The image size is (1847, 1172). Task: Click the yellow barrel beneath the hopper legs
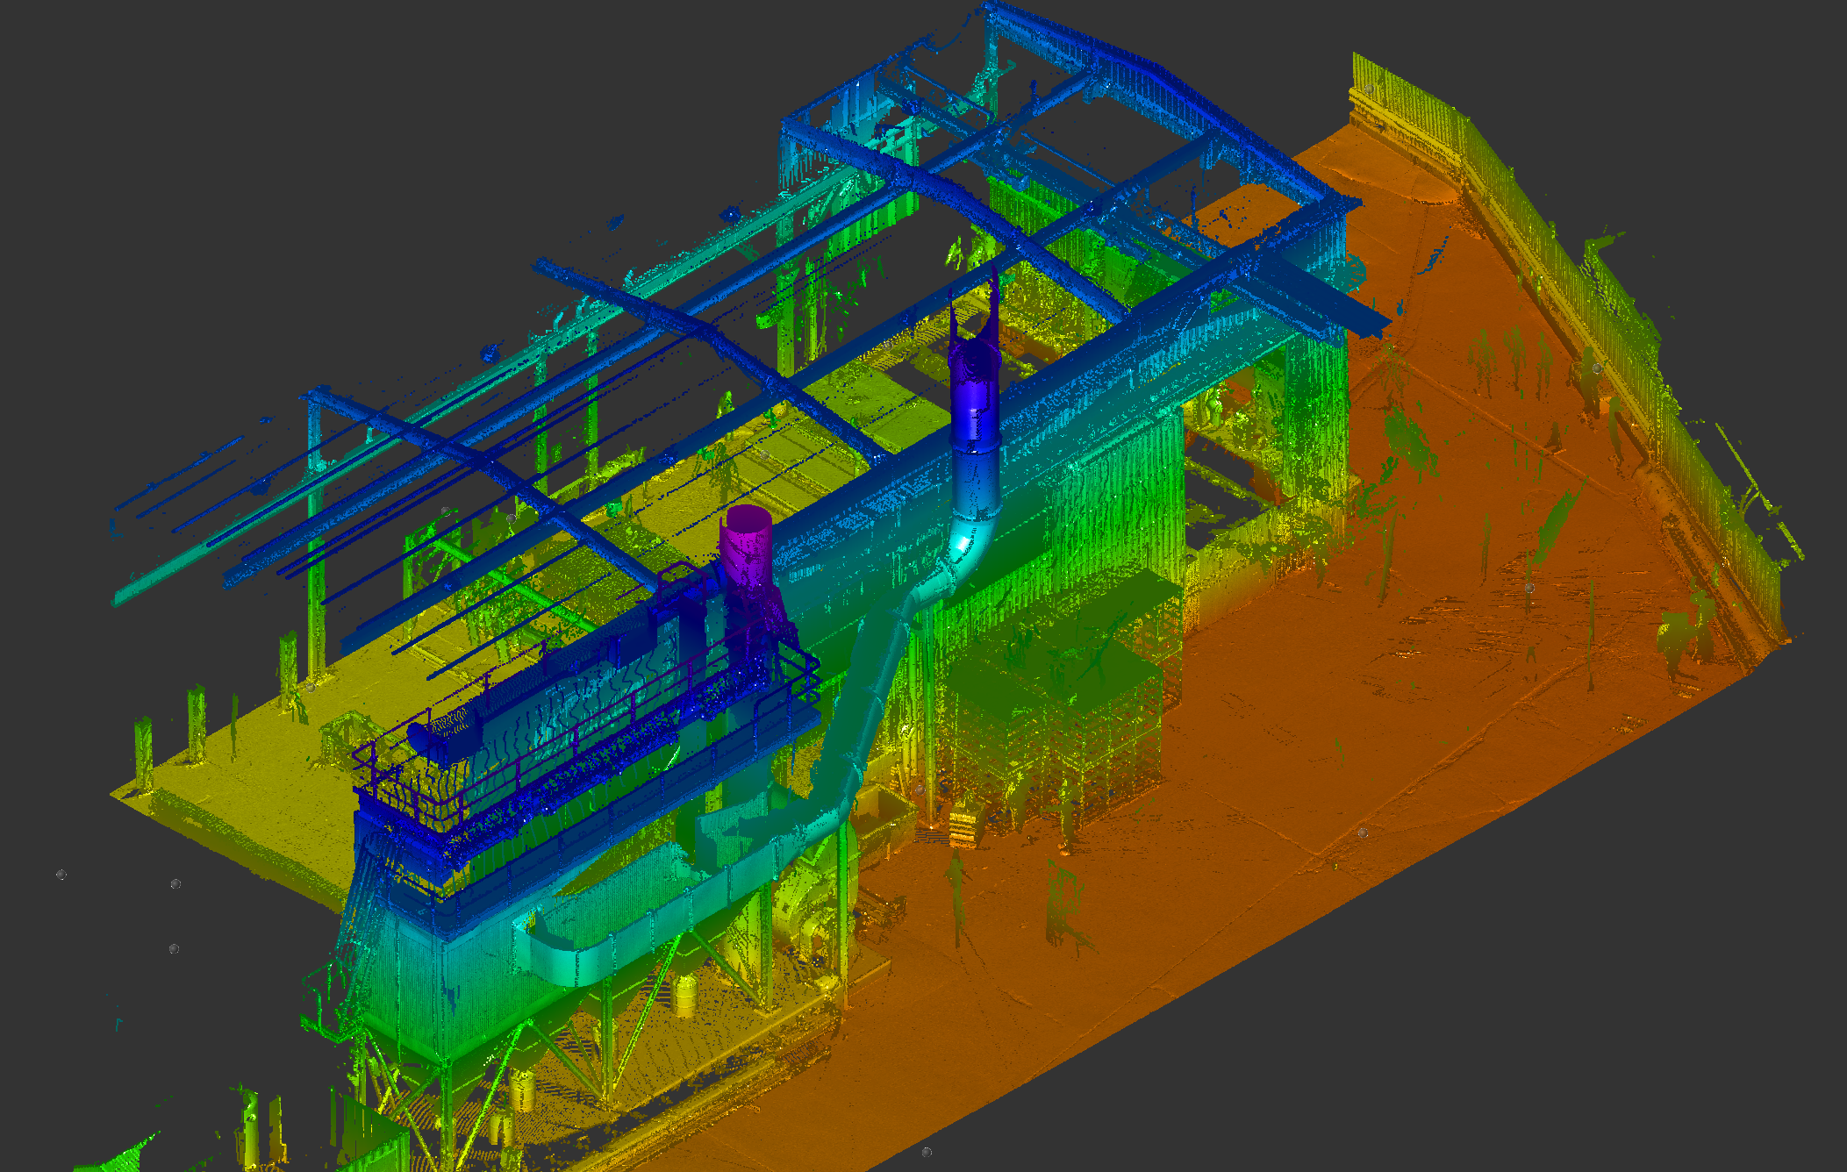pos(685,997)
